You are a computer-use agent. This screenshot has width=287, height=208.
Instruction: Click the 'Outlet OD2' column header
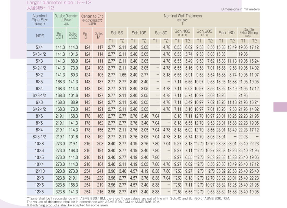coord(73,36)
